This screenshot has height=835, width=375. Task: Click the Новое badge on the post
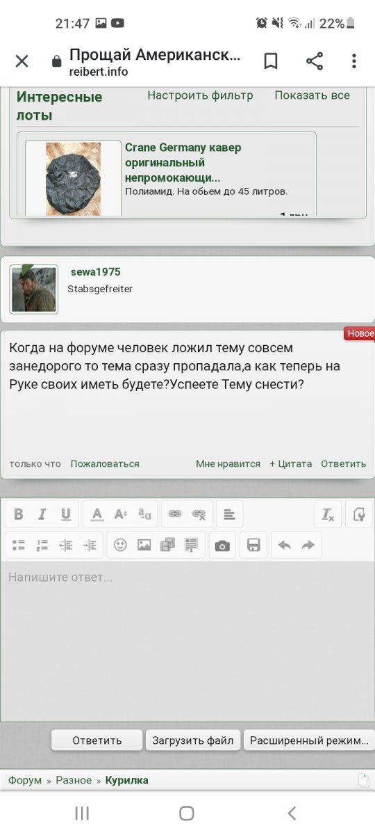tap(360, 333)
